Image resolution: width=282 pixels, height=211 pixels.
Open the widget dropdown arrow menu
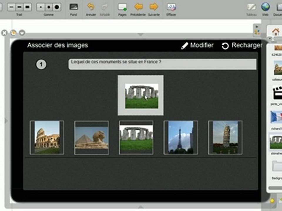pos(22,33)
